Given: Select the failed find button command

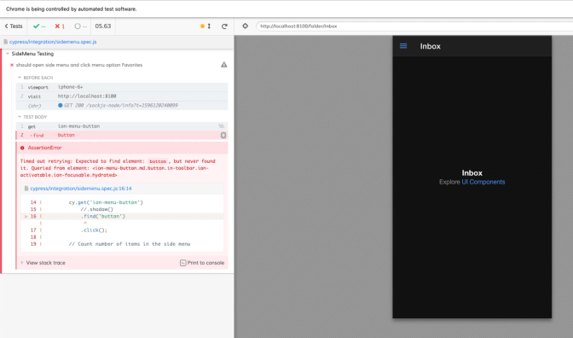Looking at the screenshot, I should pos(122,136).
